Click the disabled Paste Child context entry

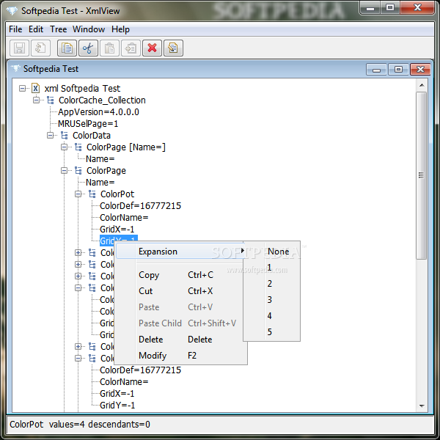coord(180,323)
